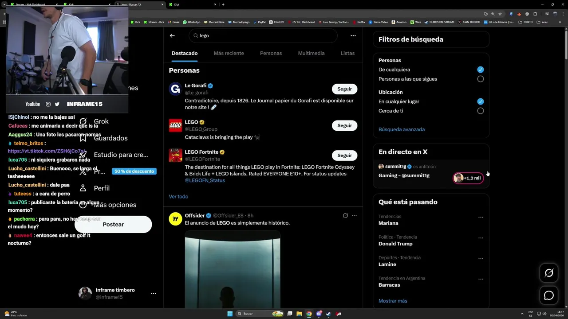568x319 pixels.
Task: Open Discord taskbar icon
Action: [319, 314]
